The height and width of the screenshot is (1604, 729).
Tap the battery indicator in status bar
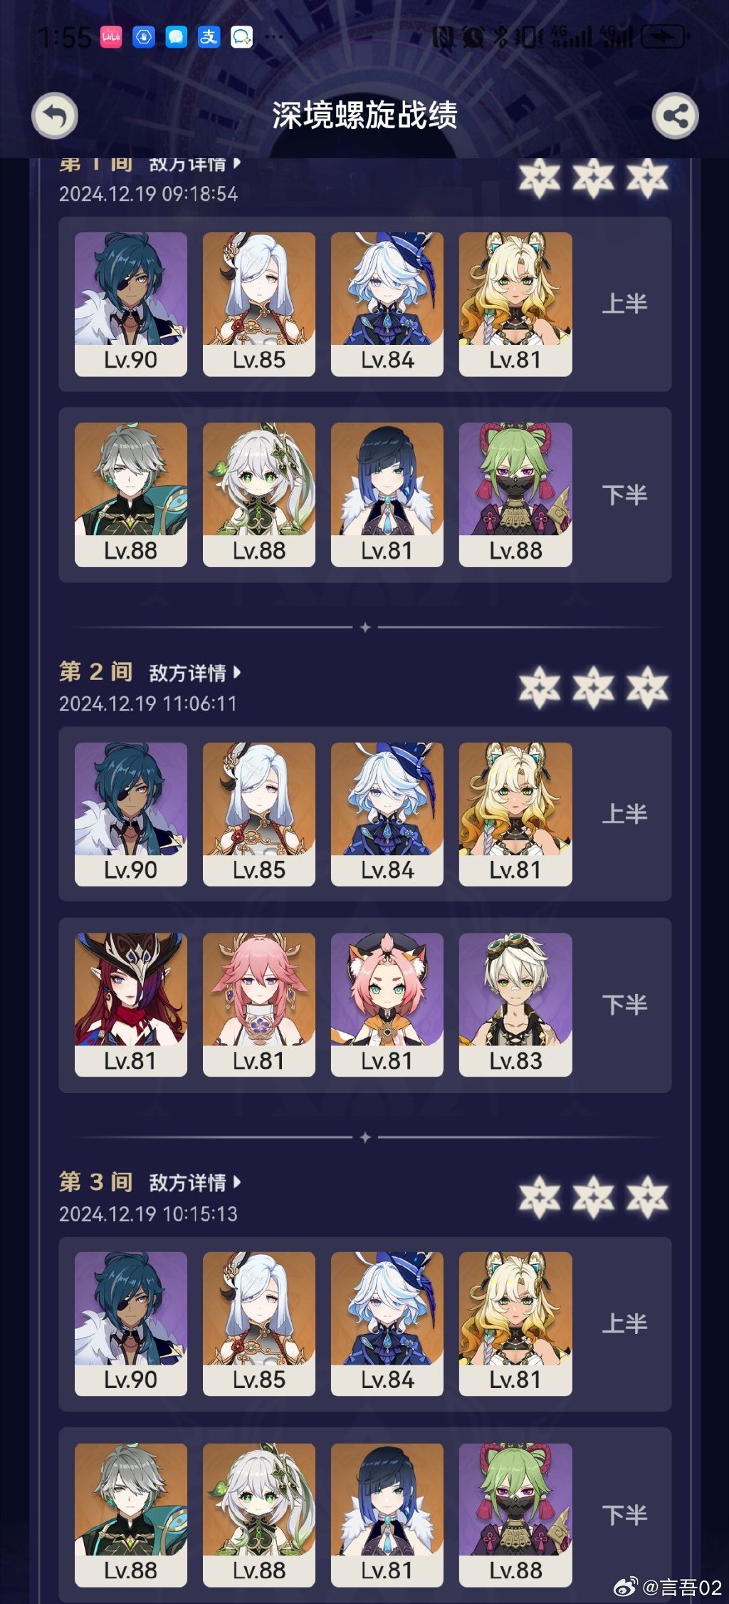click(x=663, y=36)
